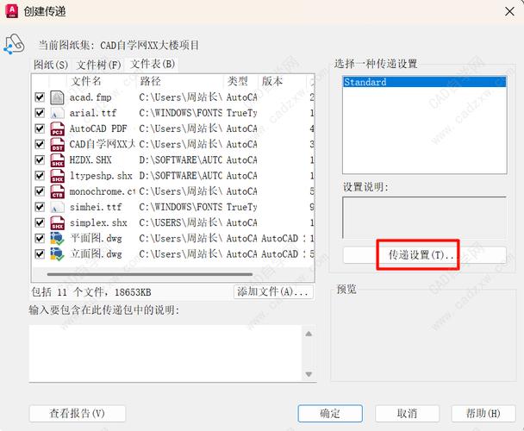Open 帮助(H) help
Image resolution: width=524 pixels, height=431 pixels.
483,414
